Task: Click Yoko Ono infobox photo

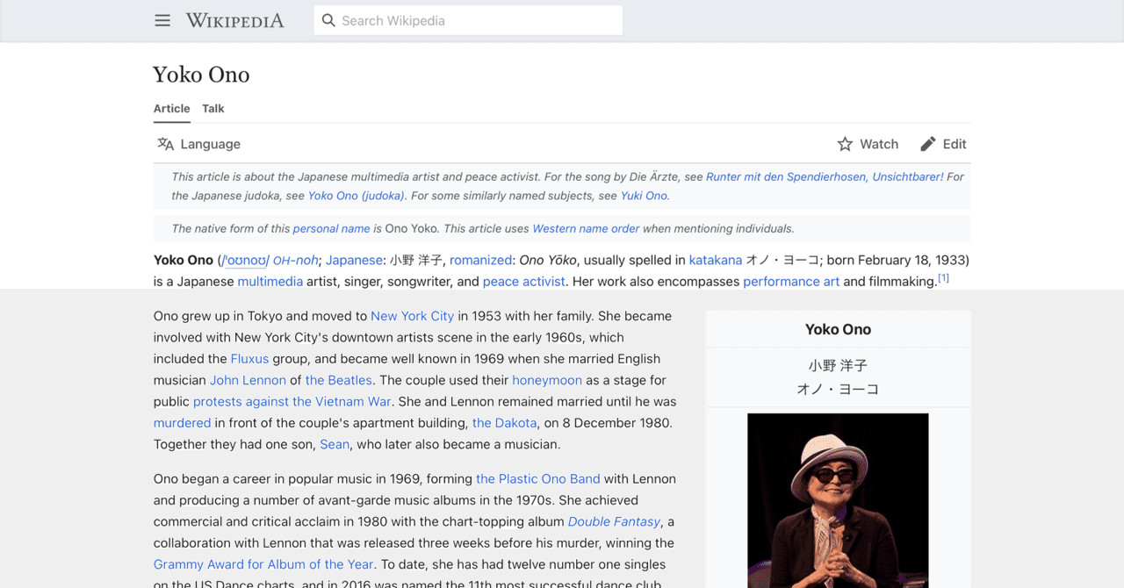Action: click(838, 500)
